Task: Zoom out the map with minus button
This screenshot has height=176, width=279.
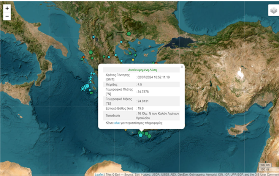Action: click(7, 16)
